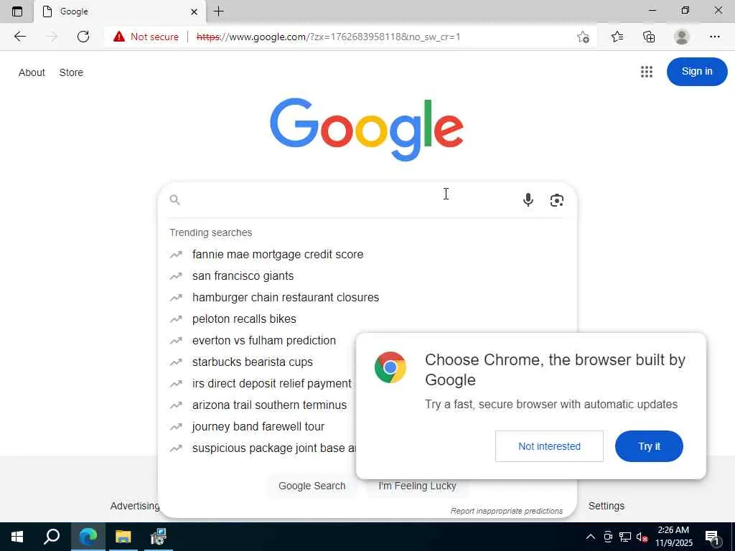
Task: Open the About link
Action: pos(32,72)
